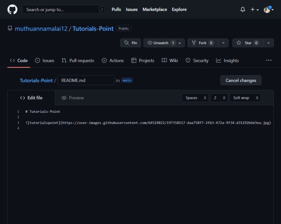The height and width of the screenshot is (224, 281).
Task: Open muthuannamalai12 profile link
Action: pyautogui.click(x=41, y=29)
